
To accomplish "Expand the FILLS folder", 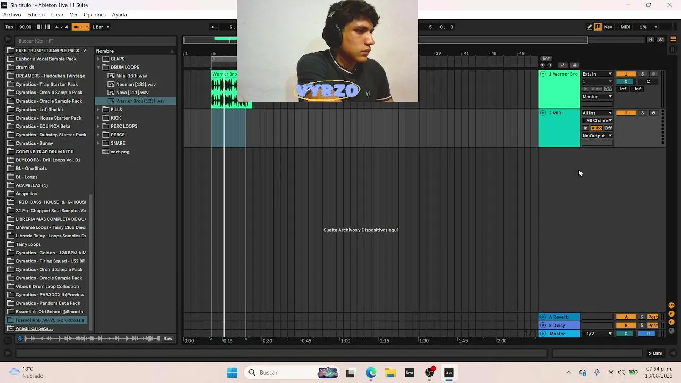I will [99, 110].
